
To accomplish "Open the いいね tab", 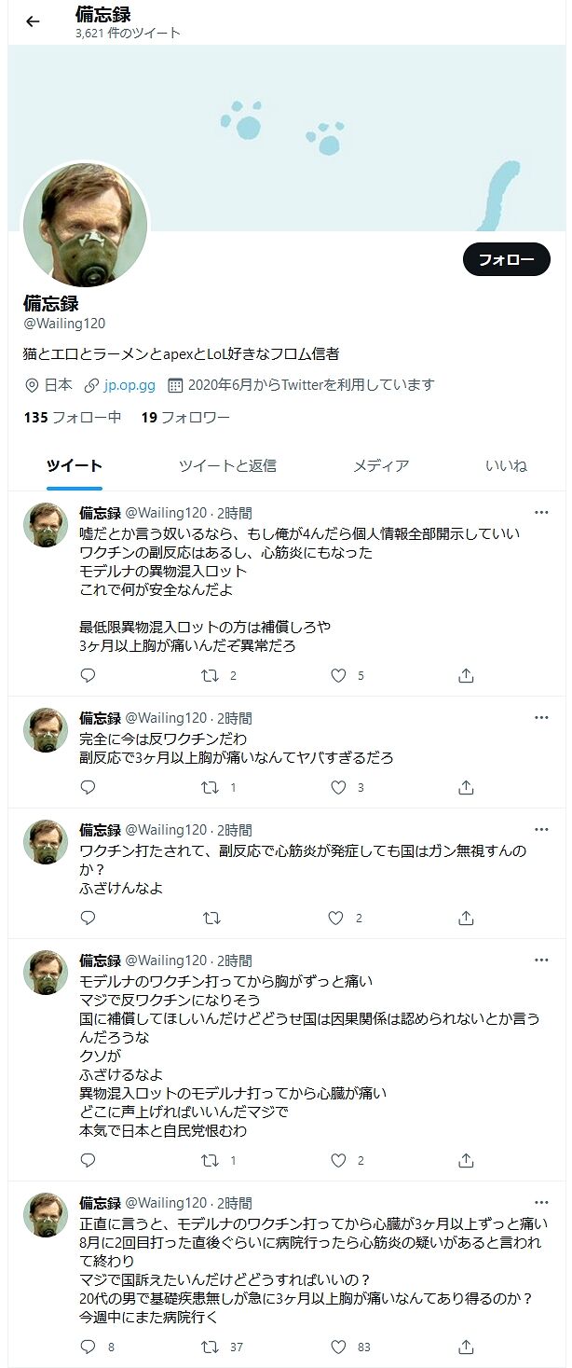I will [x=506, y=465].
